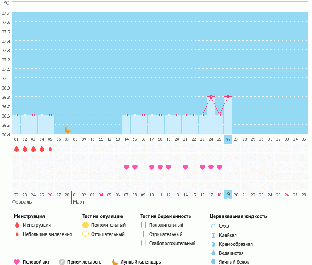The width and height of the screenshot is (312, 265).
Task: Click the 'Лунный календарь' moon legend icon
Action: click(x=115, y=262)
